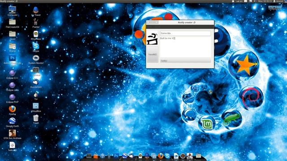The height and width of the screenshot is (161, 287).
Task: Click the Google Earth icon in dock
Action: 125,156
